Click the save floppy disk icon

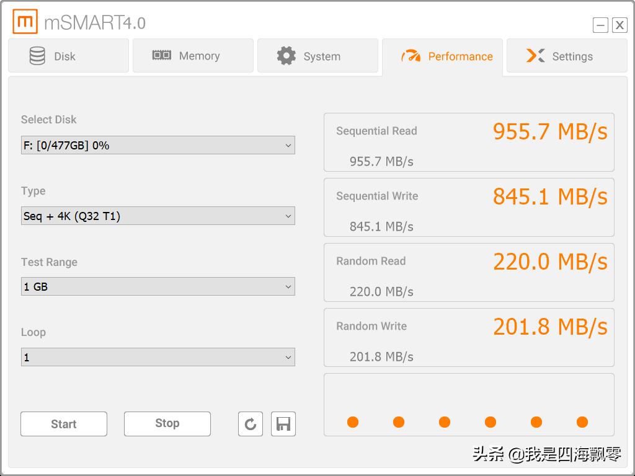283,424
